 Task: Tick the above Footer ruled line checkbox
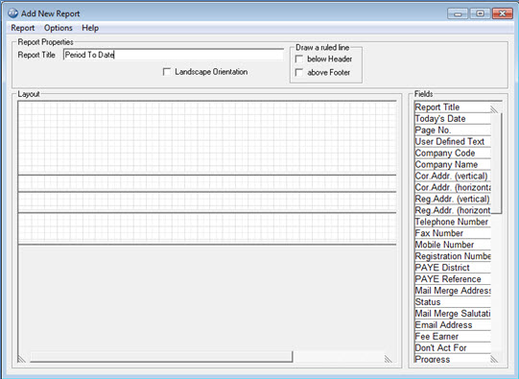[x=299, y=73]
